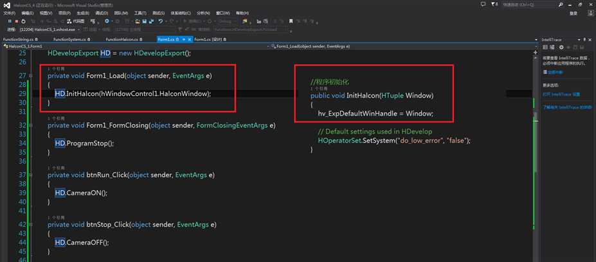Click the Open File folder icon
596x262 pixels.
138,21
